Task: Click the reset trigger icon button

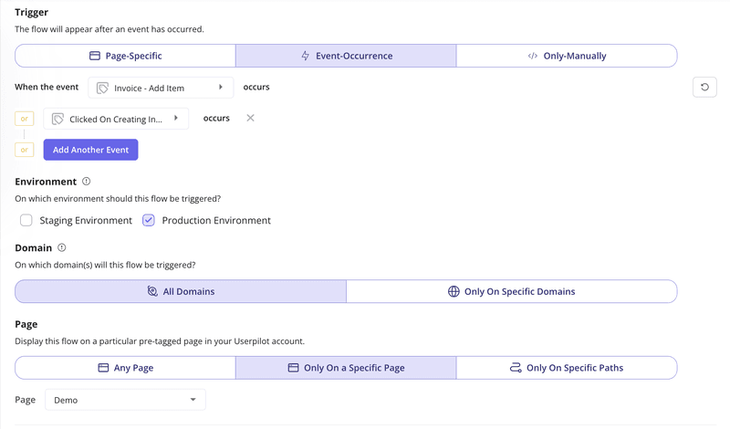Action: click(704, 88)
